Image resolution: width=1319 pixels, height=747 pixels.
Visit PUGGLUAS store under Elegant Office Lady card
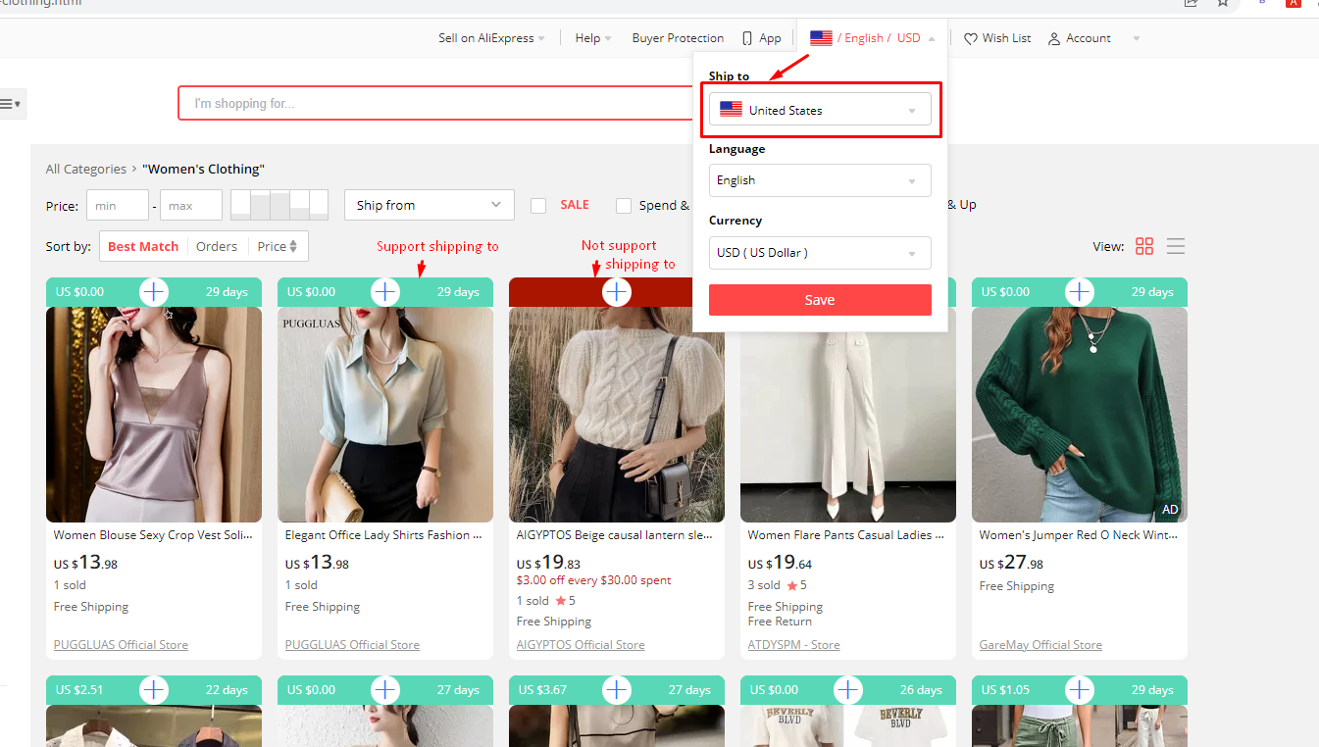[x=352, y=645]
